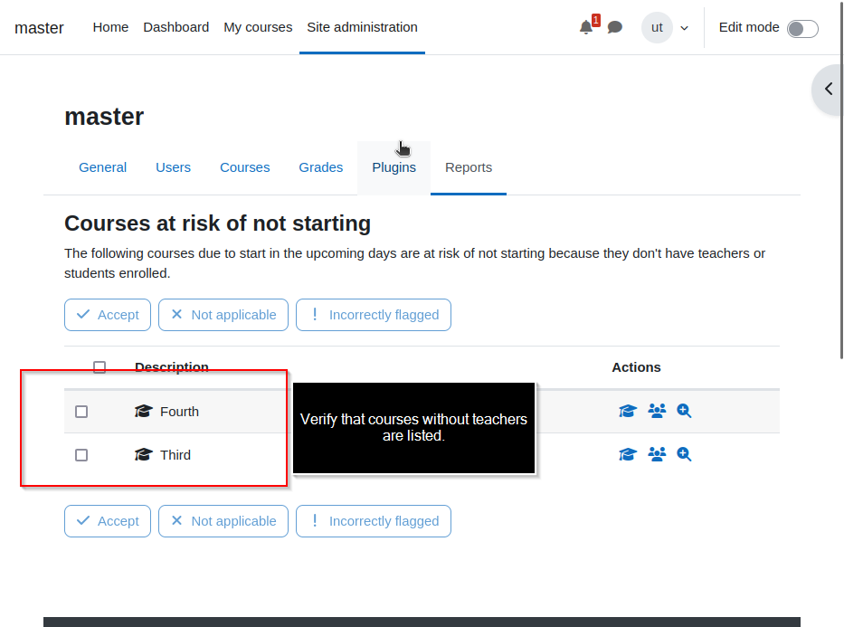Expand the user menu dropdown arrow
844x627 pixels.
coord(684,28)
